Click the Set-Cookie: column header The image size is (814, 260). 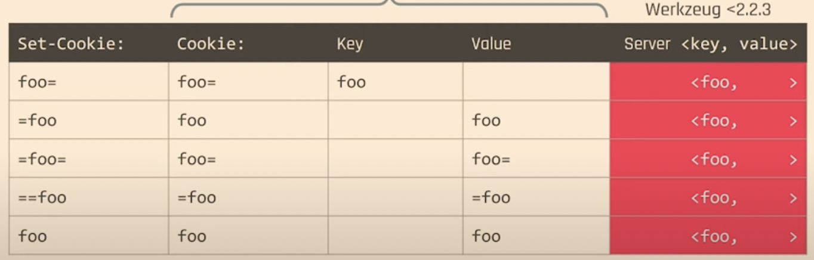click(x=70, y=44)
